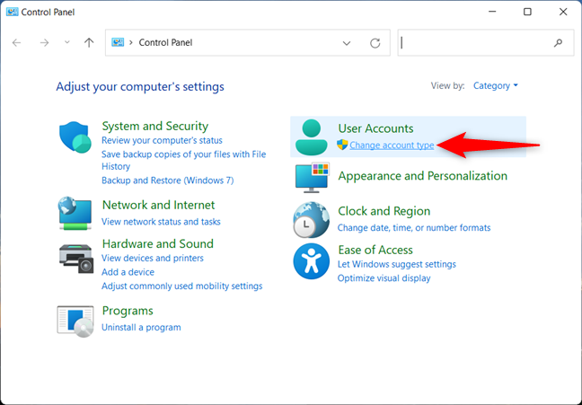582x405 pixels.
Task: Open Appearance and Personalization heading
Action: (422, 176)
